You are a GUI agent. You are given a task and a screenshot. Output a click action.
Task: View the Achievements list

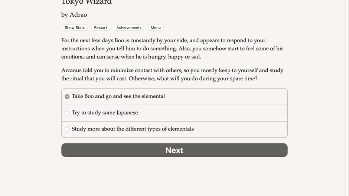click(x=129, y=27)
